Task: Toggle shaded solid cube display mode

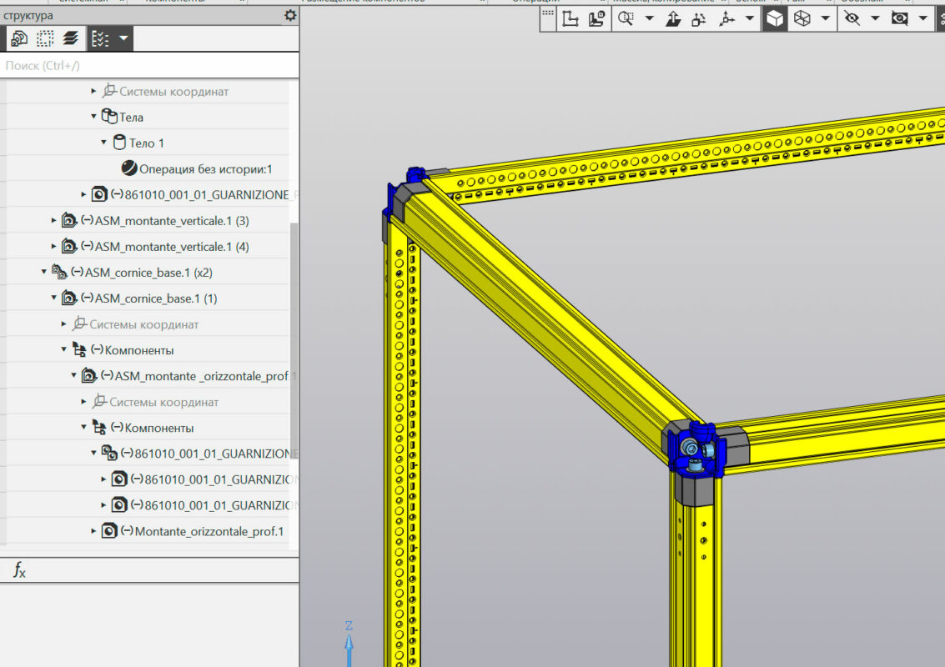Action: (775, 18)
